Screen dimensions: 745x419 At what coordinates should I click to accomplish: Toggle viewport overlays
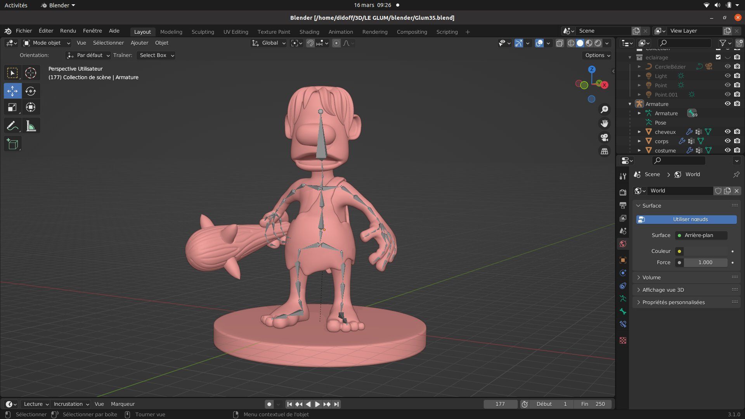tap(539, 43)
